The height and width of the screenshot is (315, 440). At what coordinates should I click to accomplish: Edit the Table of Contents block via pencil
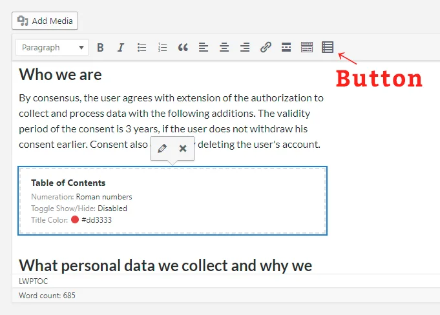pyautogui.click(x=162, y=148)
